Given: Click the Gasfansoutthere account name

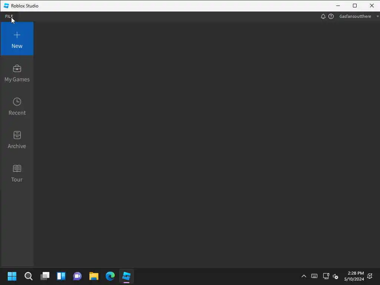Looking at the screenshot, I should (355, 16).
